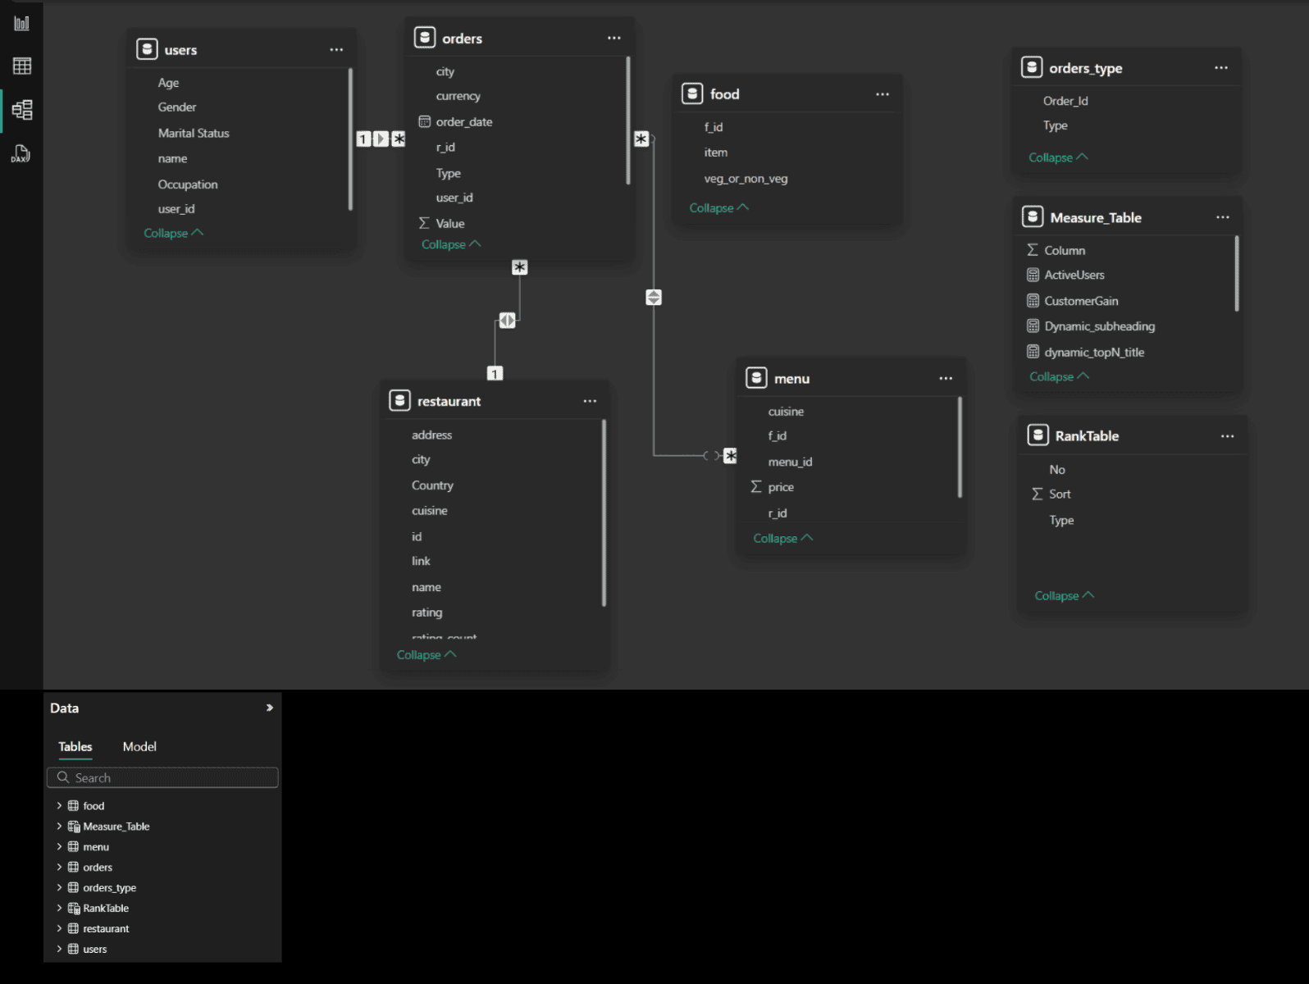Viewport: 1309px width, 984px height.
Task: Open more options on menu table
Action: tap(946, 379)
